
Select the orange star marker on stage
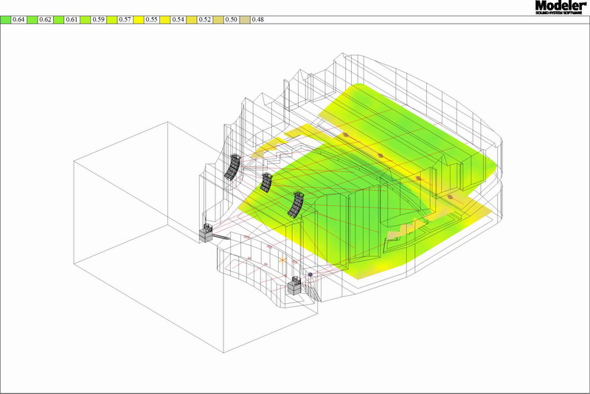(283, 259)
